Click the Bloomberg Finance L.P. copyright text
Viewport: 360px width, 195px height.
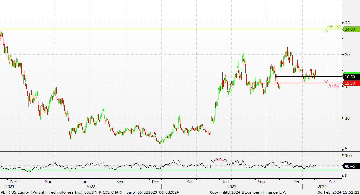tap(248, 192)
